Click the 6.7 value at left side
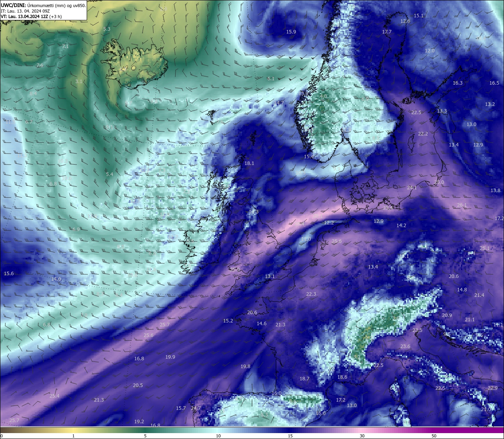Screen dimensions: 504x439 tap(29, 122)
